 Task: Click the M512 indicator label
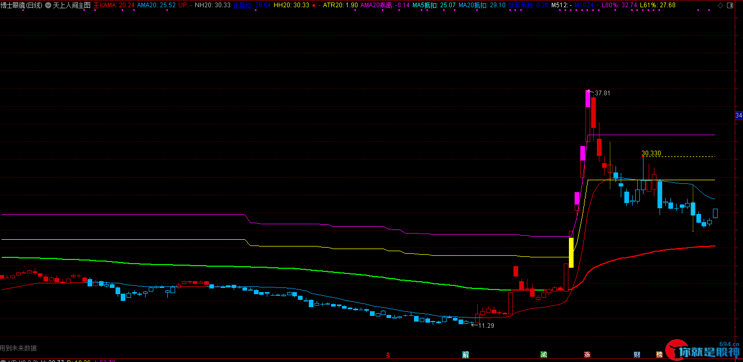coord(561,5)
